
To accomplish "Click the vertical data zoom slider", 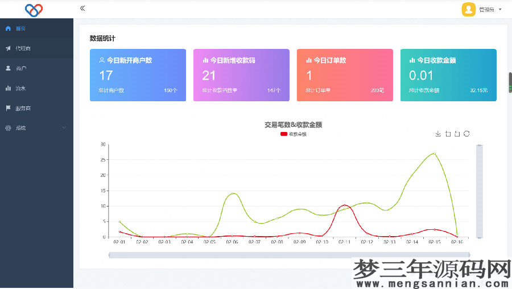I will tap(480, 191).
